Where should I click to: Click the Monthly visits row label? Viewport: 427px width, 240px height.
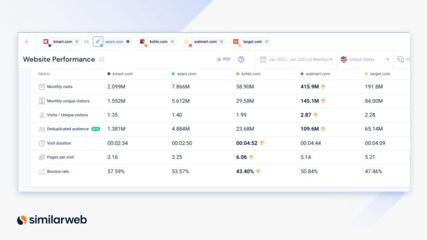point(60,87)
